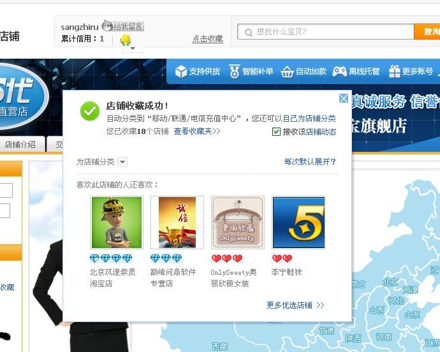Open the 李宁鞋袜 shop thumbnail
Screen dimensions: 440x352
point(298,223)
